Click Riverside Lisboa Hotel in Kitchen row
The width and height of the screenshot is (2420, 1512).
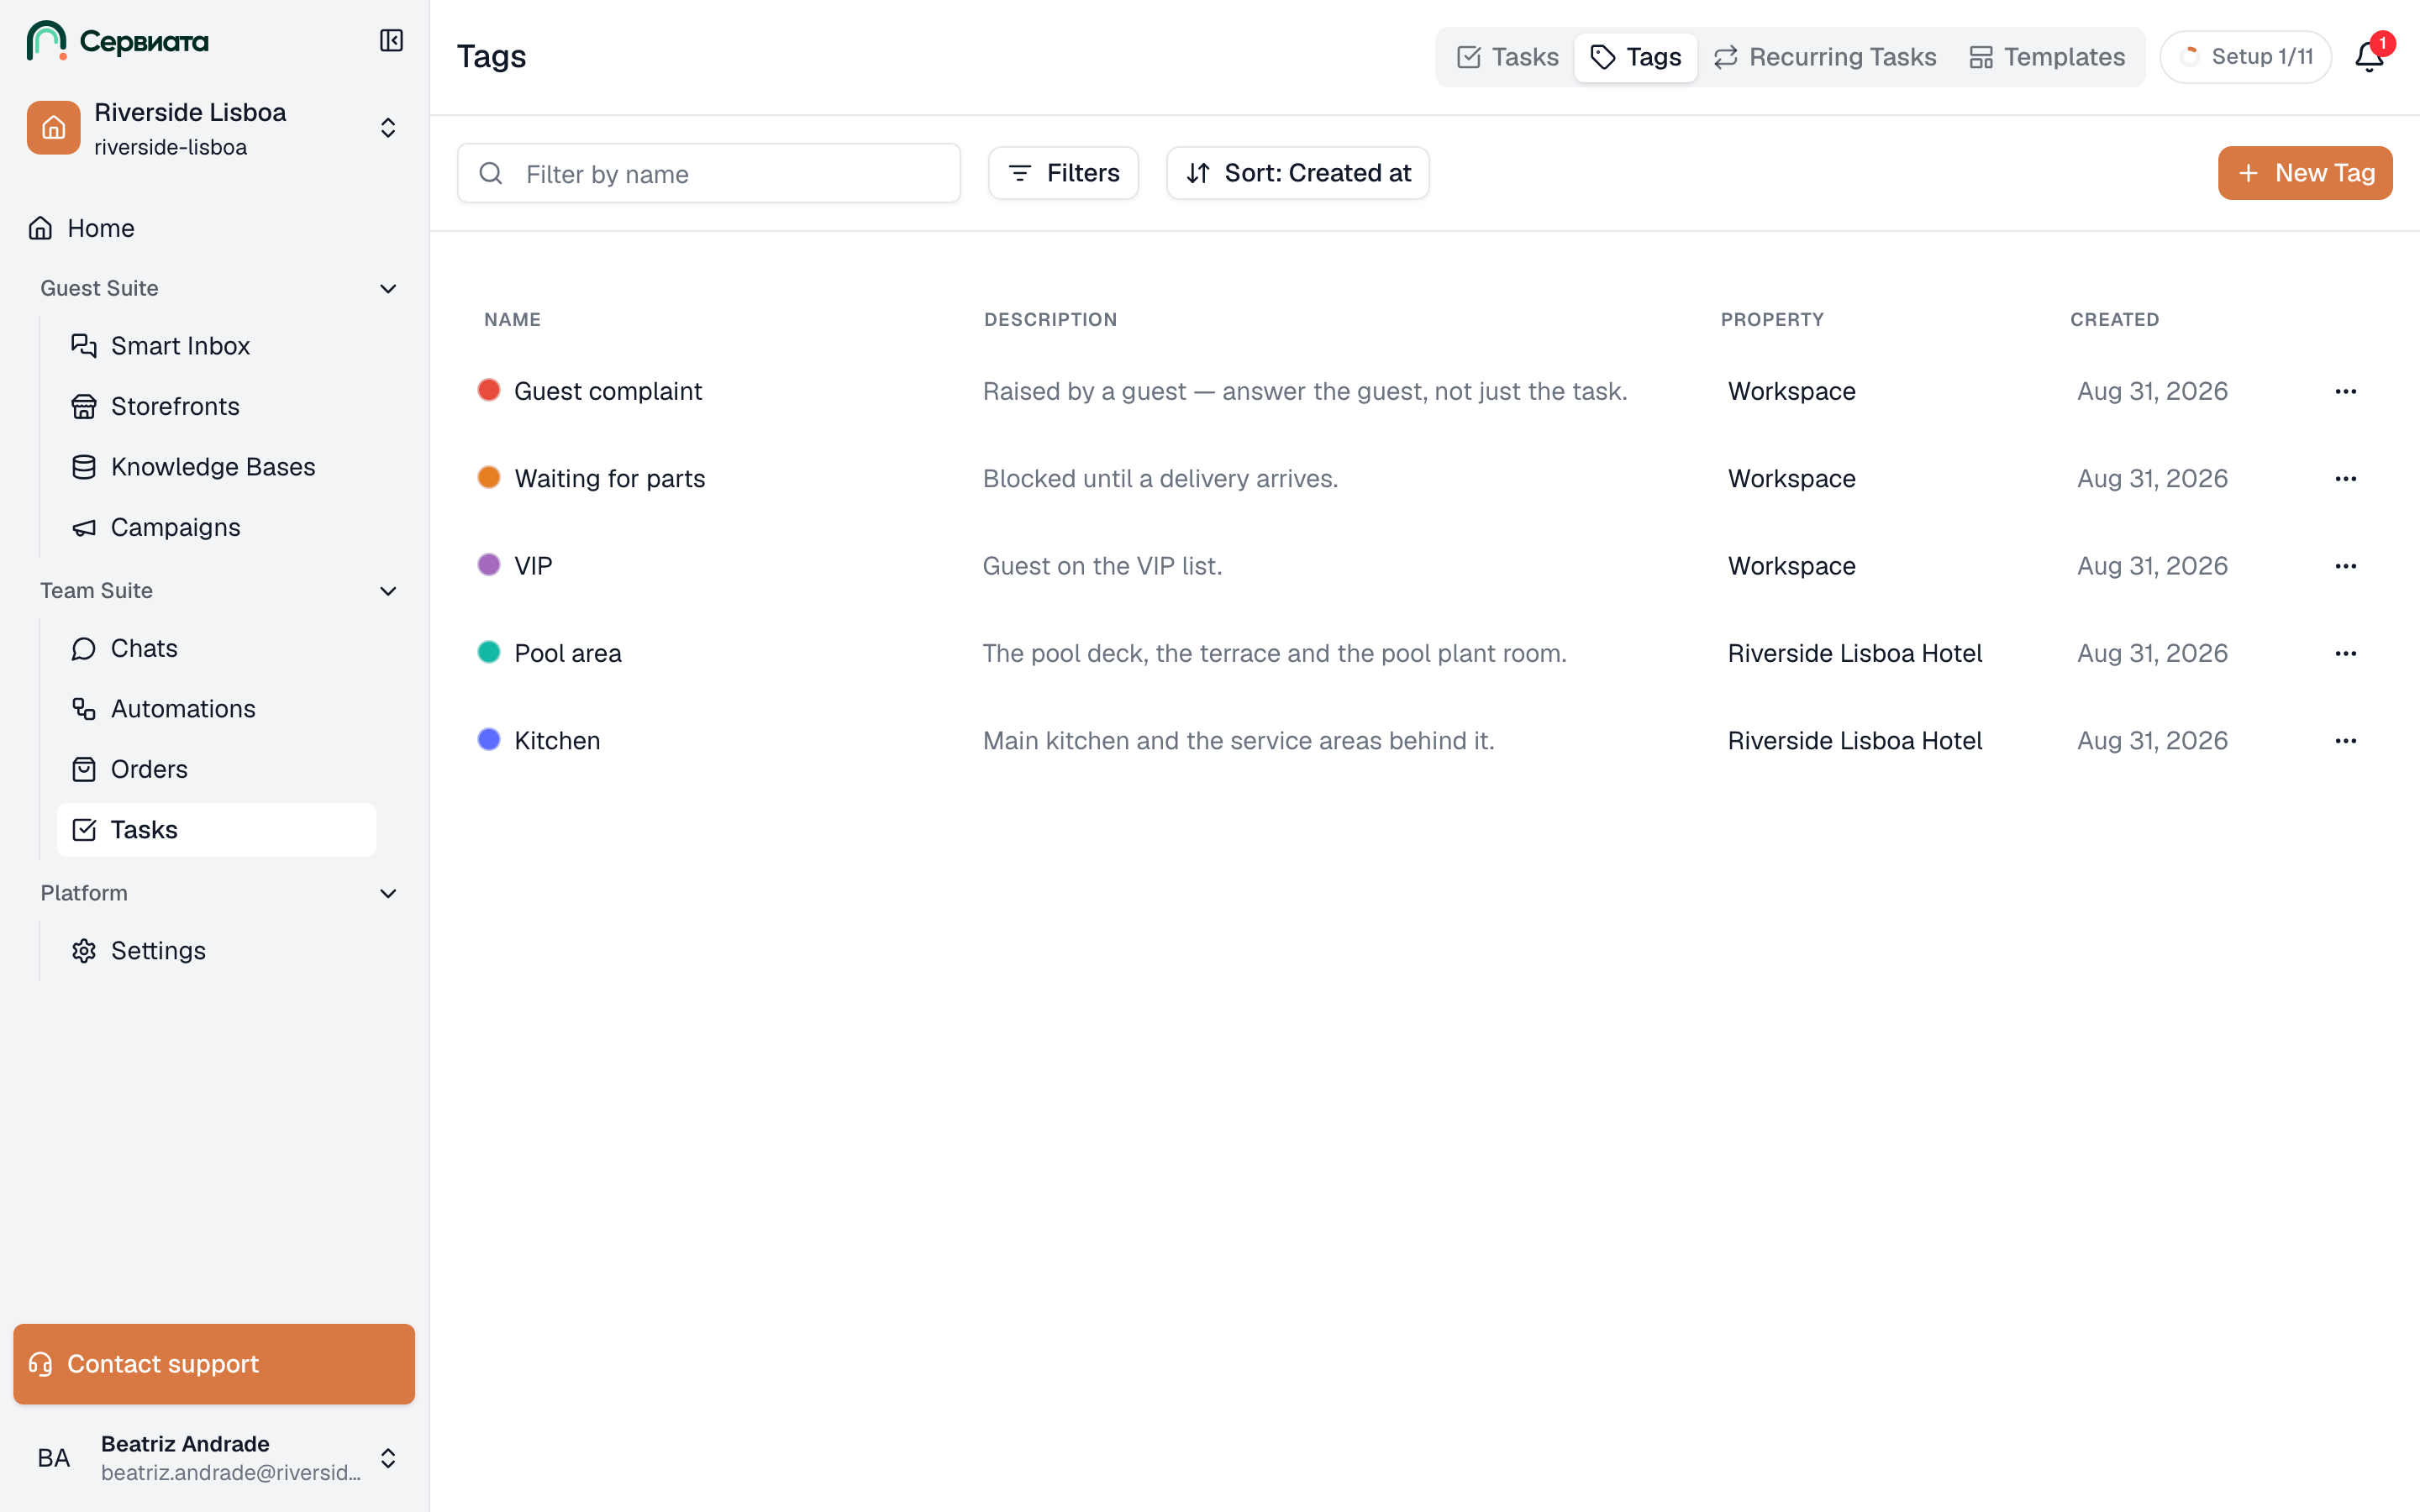coord(1854,741)
